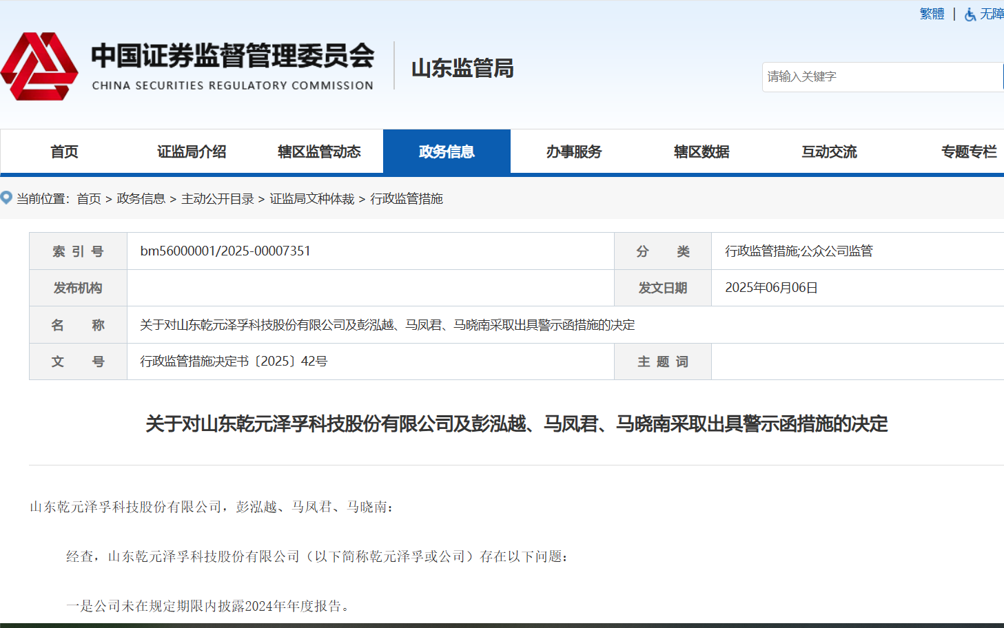Click the 发布机构 label cell

point(78,288)
